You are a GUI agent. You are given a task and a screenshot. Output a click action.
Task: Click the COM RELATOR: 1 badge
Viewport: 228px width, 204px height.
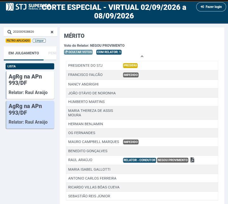[109, 52]
